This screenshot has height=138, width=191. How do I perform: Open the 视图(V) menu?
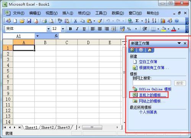[x=52, y=13]
